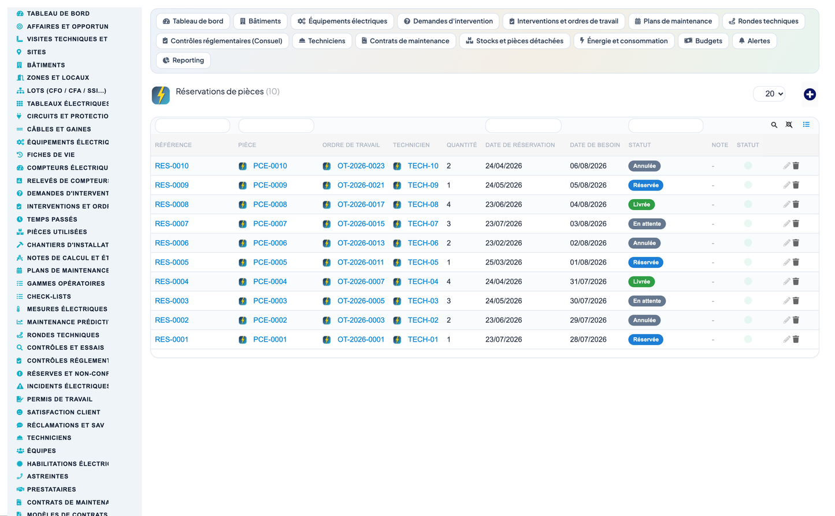Toggle the status circle for RES-0001
This screenshot has height=516, width=835.
pos(748,339)
